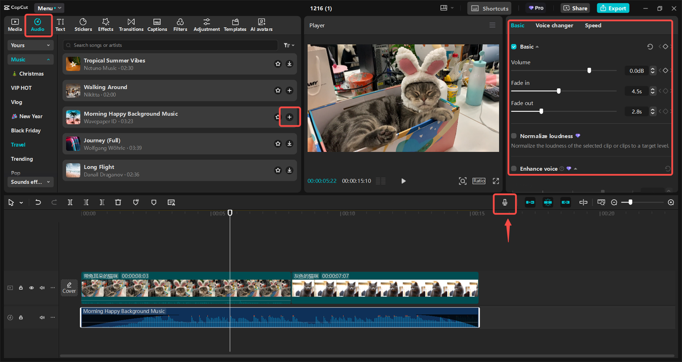Open the Transitions panel
The height and width of the screenshot is (362, 682).
[131, 24]
